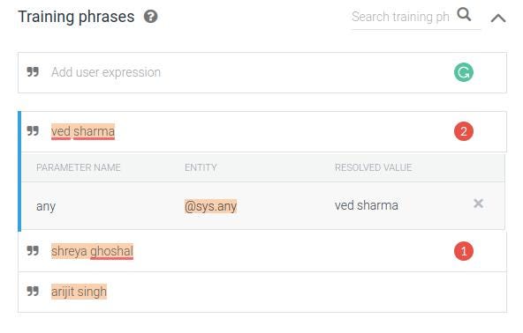This screenshot has height=333, width=523.
Task: Click resolved value ved sharma
Action: point(367,205)
